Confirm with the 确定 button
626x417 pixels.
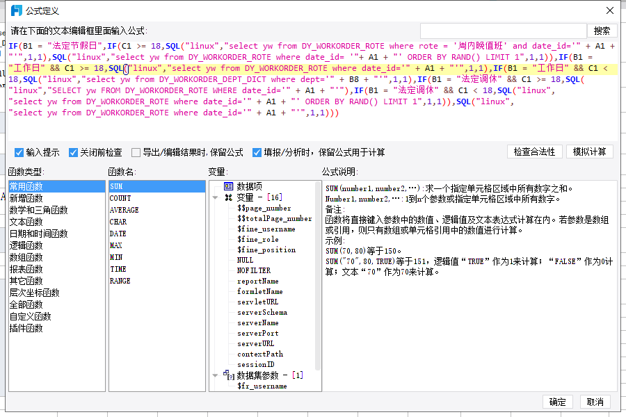[557, 402]
